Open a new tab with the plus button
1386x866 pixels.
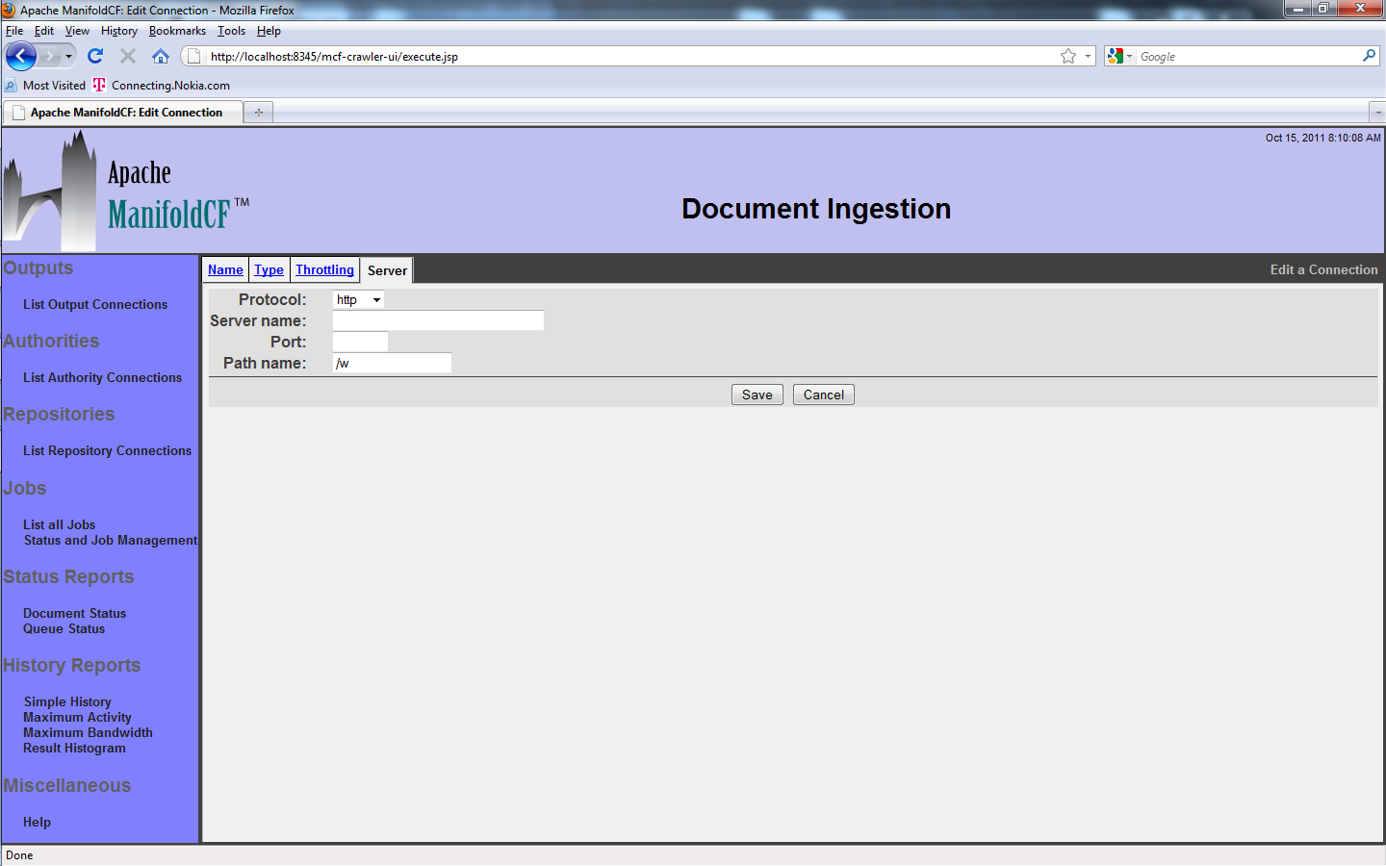[259, 113]
